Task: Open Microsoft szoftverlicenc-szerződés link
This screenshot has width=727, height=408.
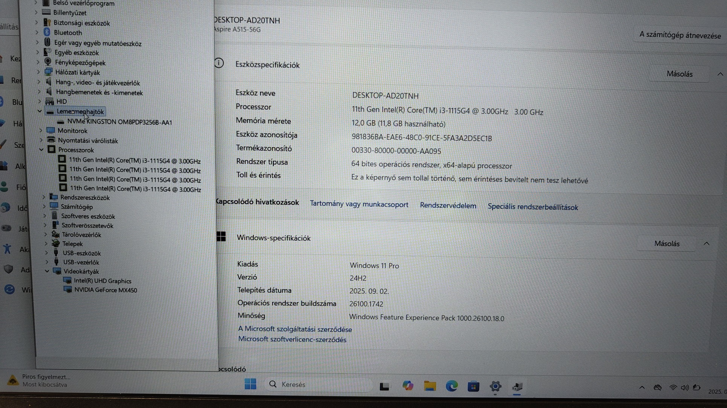Action: point(292,340)
